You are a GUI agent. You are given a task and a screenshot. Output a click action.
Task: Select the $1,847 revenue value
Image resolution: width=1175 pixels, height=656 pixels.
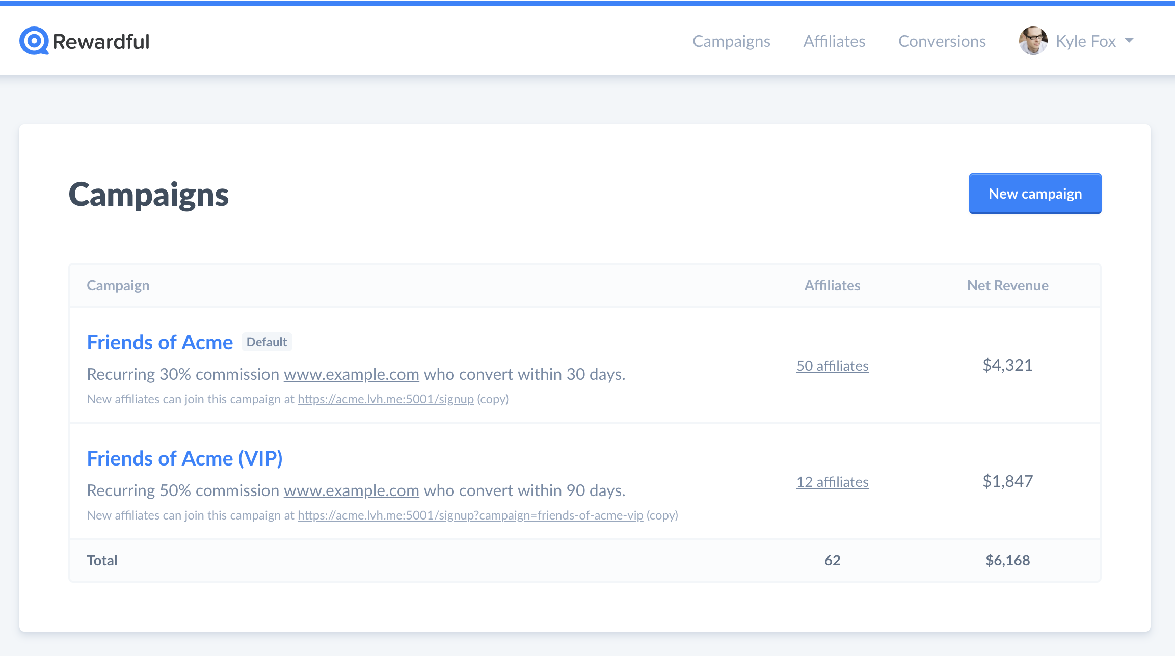pyautogui.click(x=1007, y=481)
